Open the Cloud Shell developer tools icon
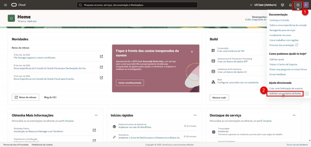 pos(283,5)
